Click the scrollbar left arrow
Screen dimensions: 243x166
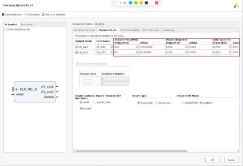[x=74, y=151]
